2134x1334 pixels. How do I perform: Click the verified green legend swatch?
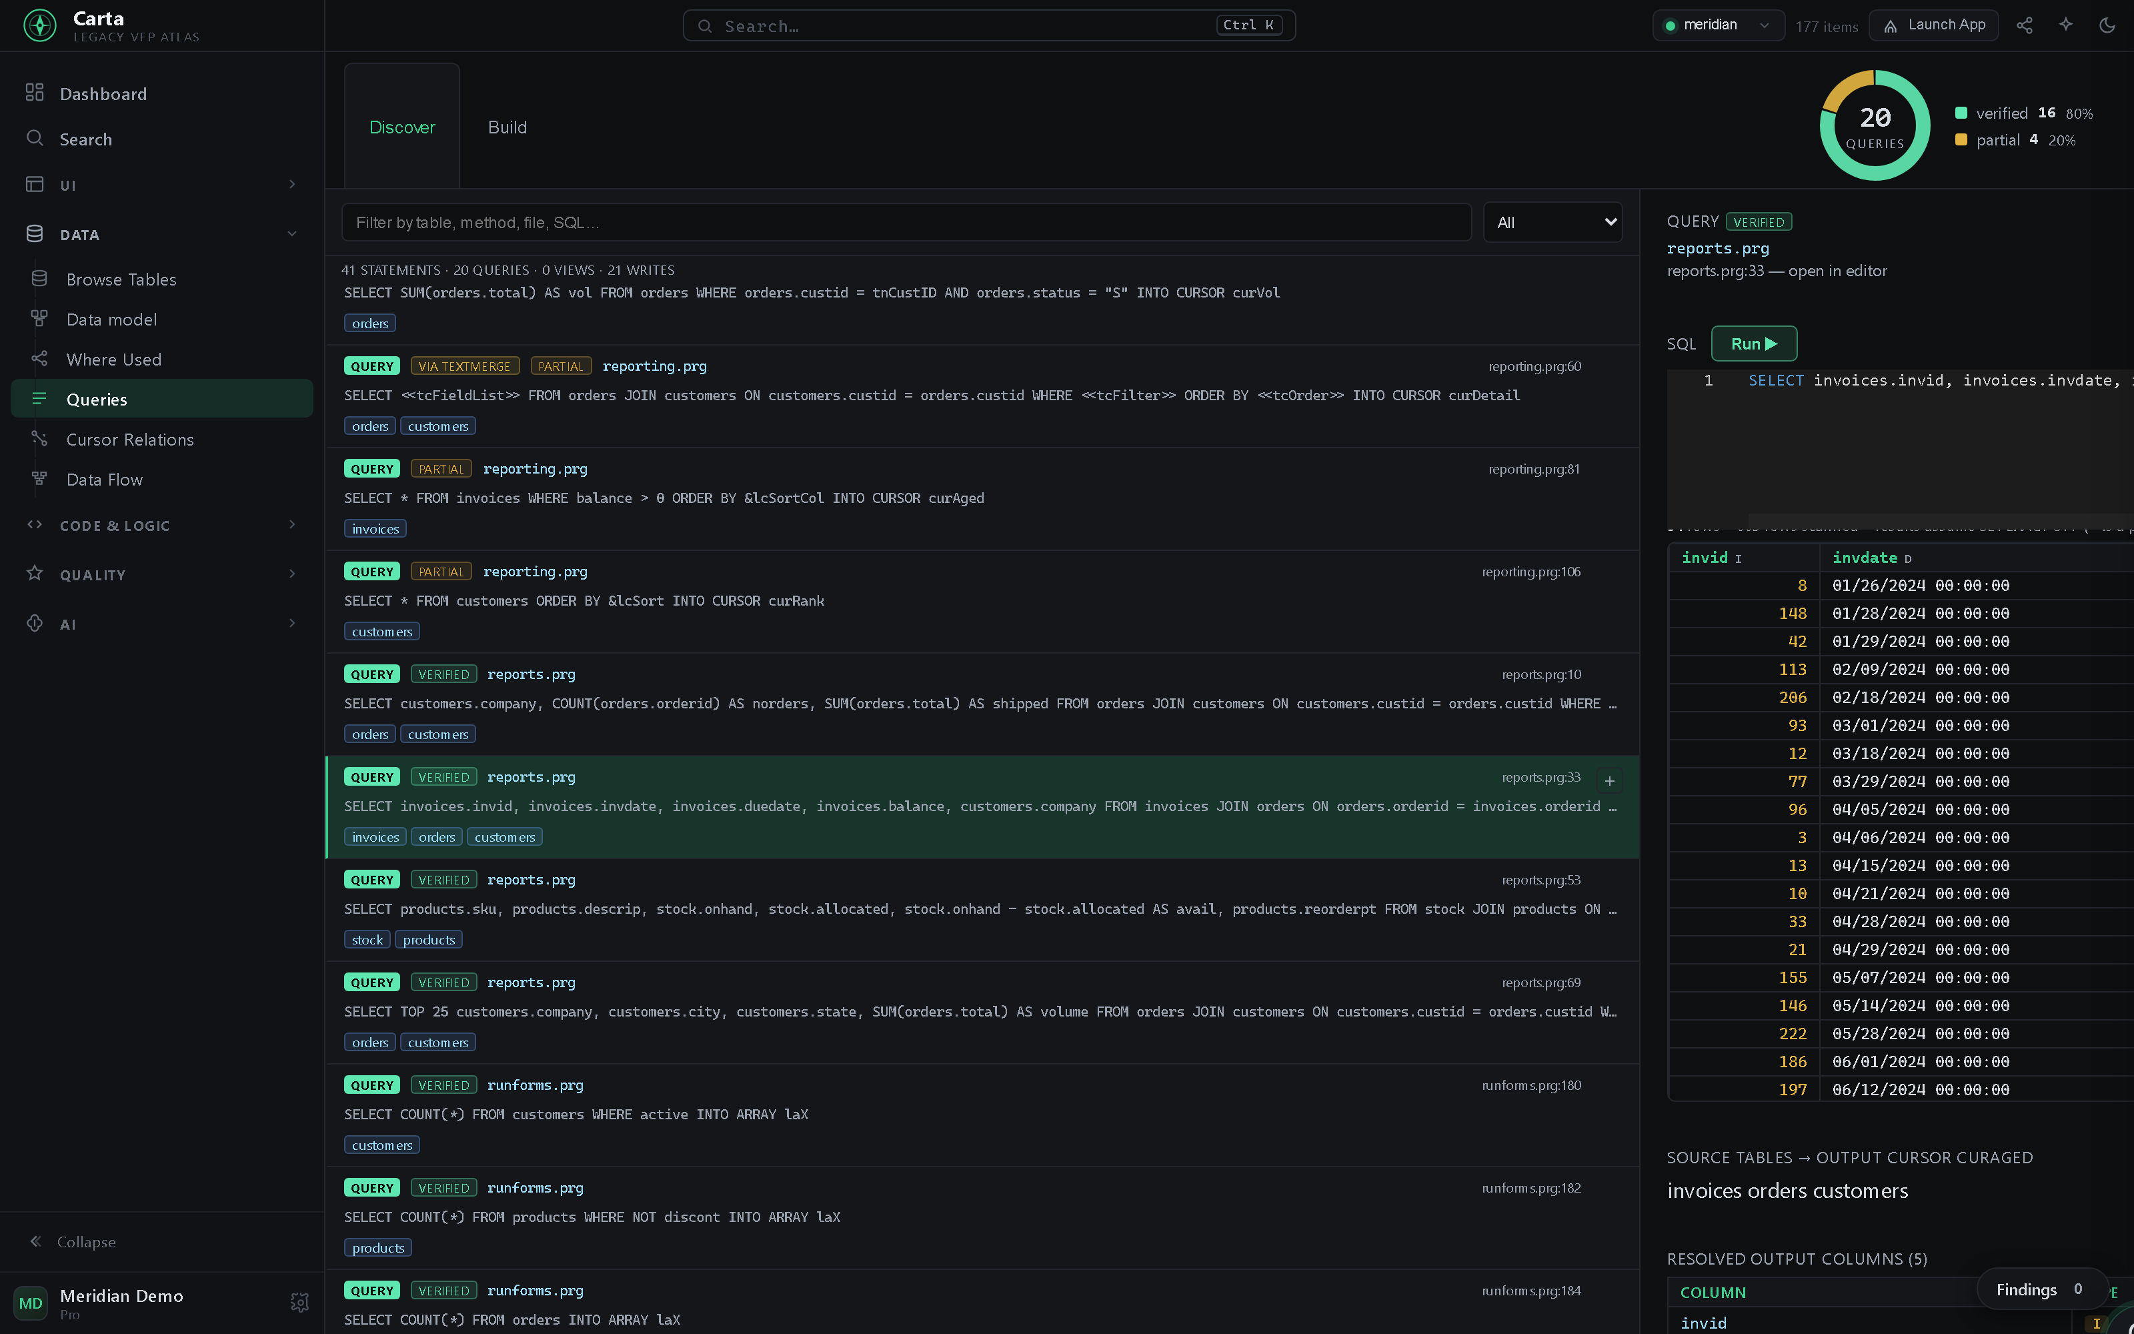click(x=1961, y=113)
